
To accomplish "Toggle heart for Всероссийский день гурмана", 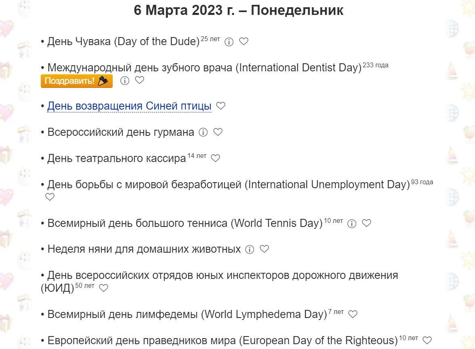I will (x=218, y=132).
